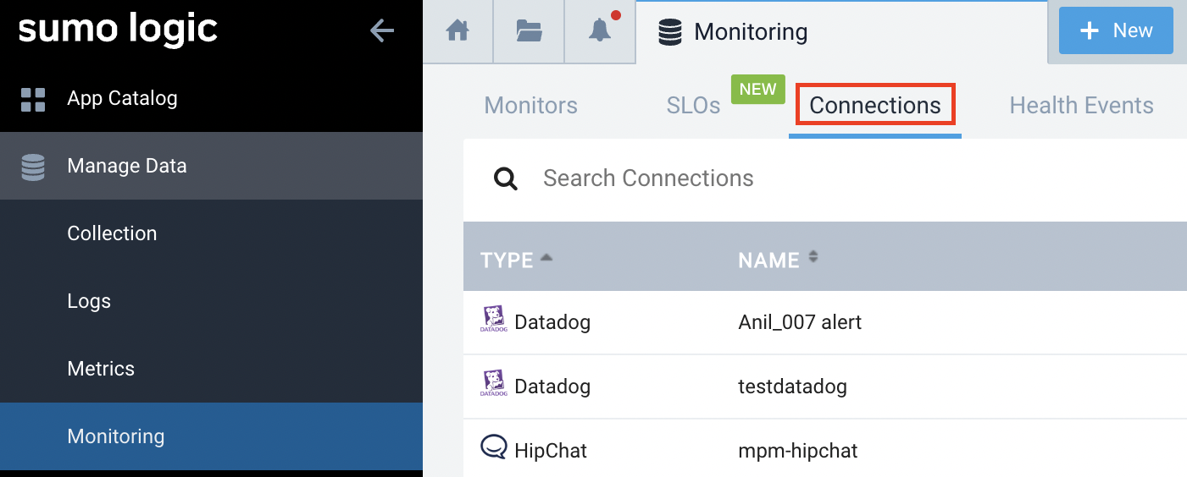
Task: Click the Home icon tab
Action: coord(458,31)
